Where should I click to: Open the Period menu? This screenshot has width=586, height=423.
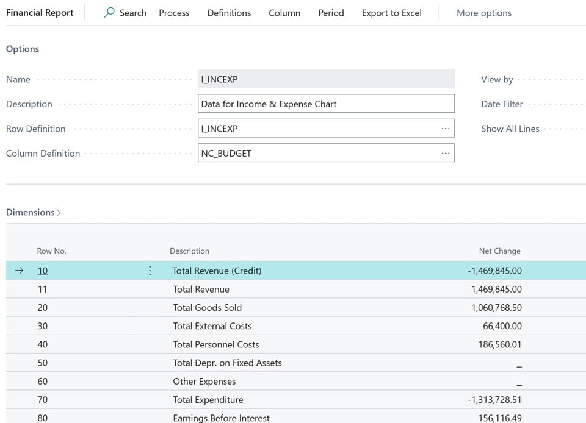pyautogui.click(x=331, y=13)
